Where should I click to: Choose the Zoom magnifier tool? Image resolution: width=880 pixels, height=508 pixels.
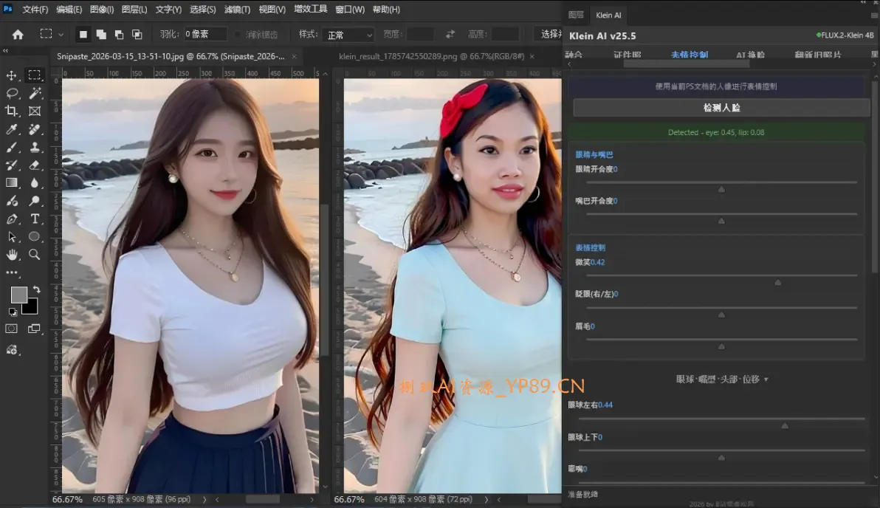pos(34,255)
